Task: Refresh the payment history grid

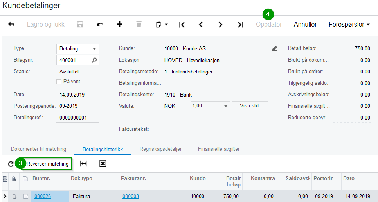Action: [11, 164]
